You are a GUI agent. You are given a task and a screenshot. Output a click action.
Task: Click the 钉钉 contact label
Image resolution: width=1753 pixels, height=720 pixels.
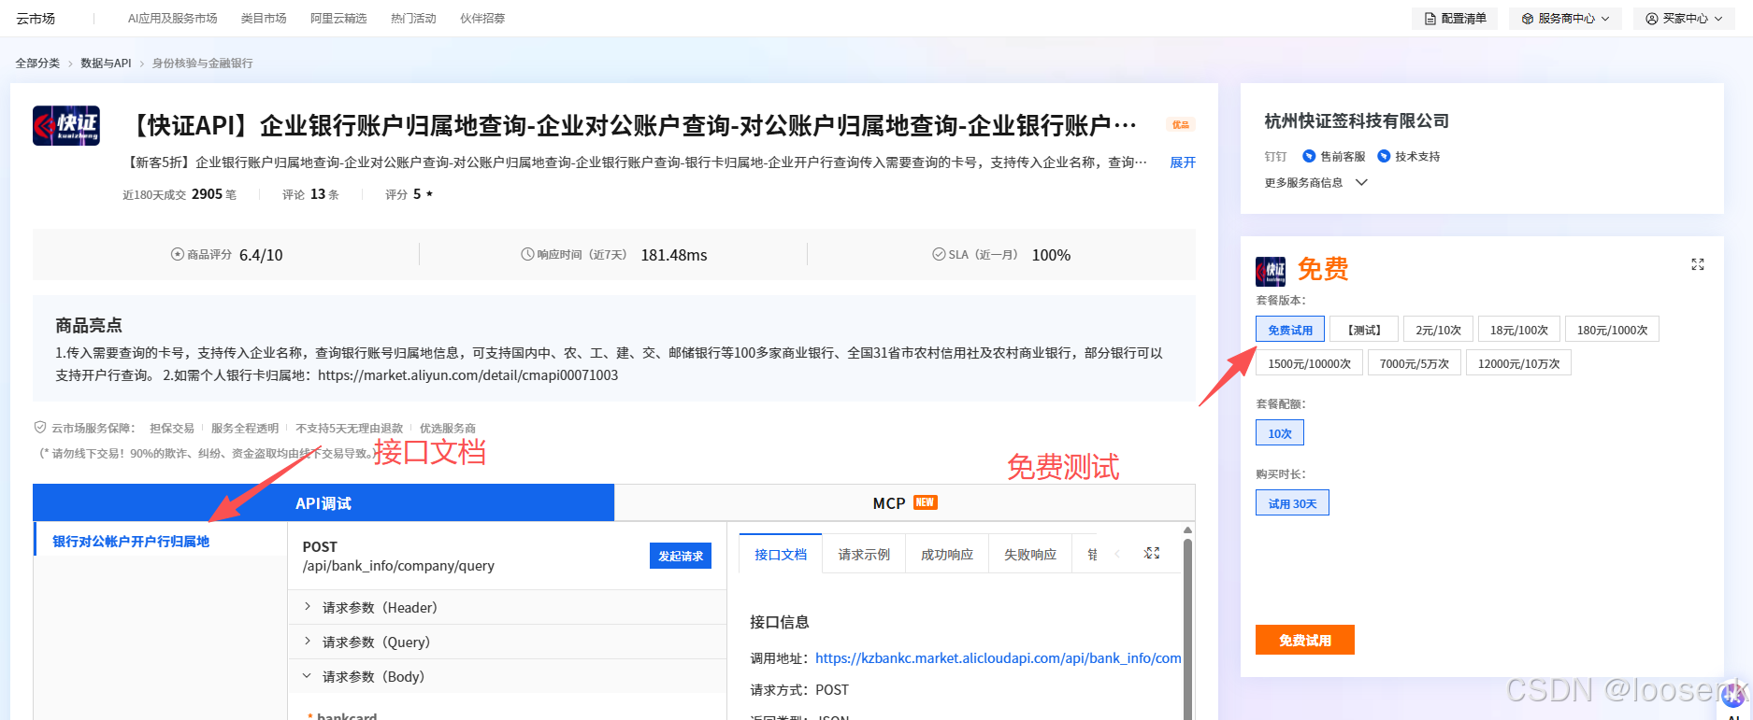pyautogui.click(x=1275, y=157)
